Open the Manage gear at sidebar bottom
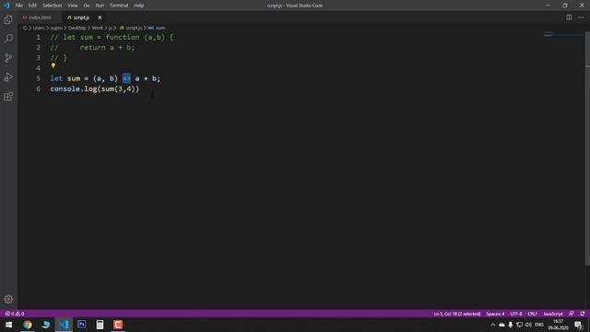This screenshot has height=332, width=590. [x=8, y=299]
